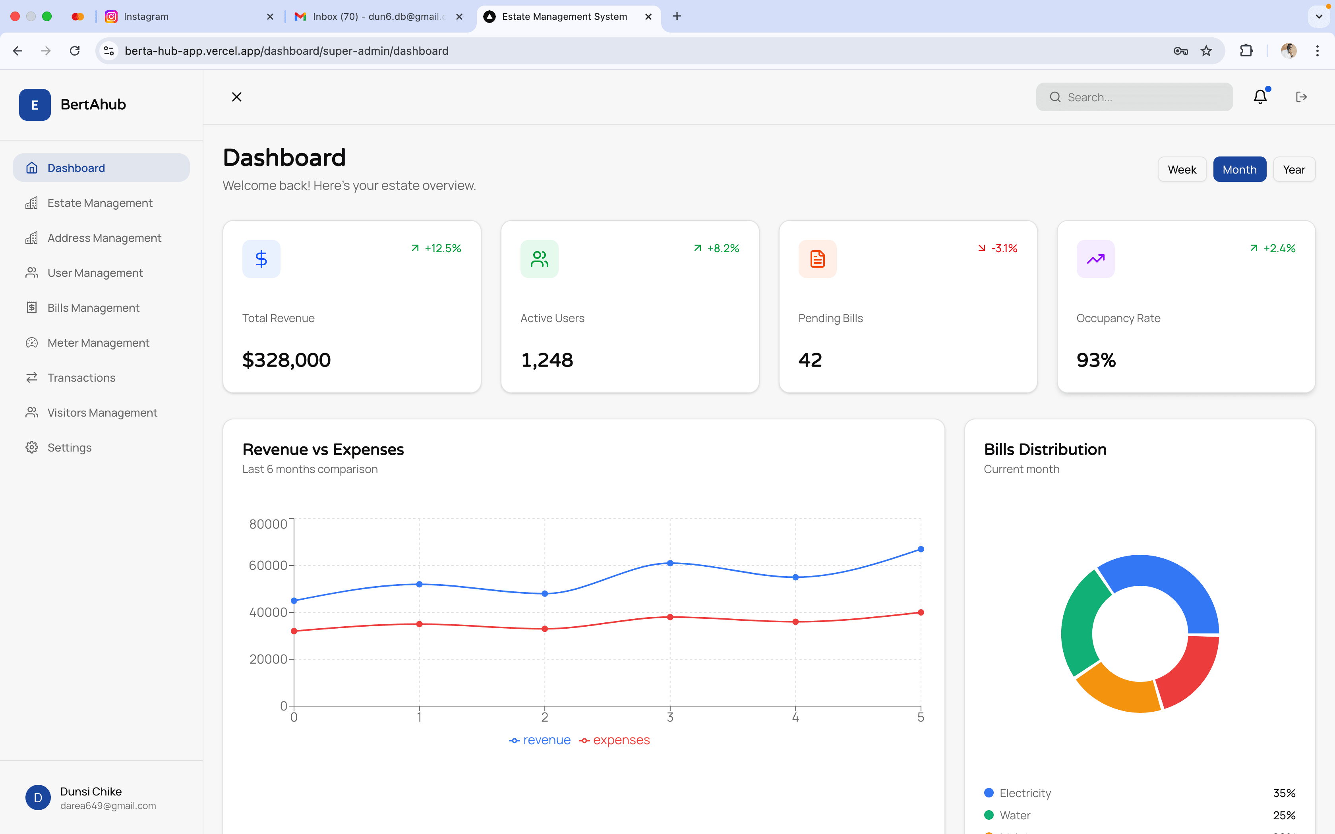This screenshot has width=1335, height=834.
Task: Open User Management
Action: click(95, 272)
